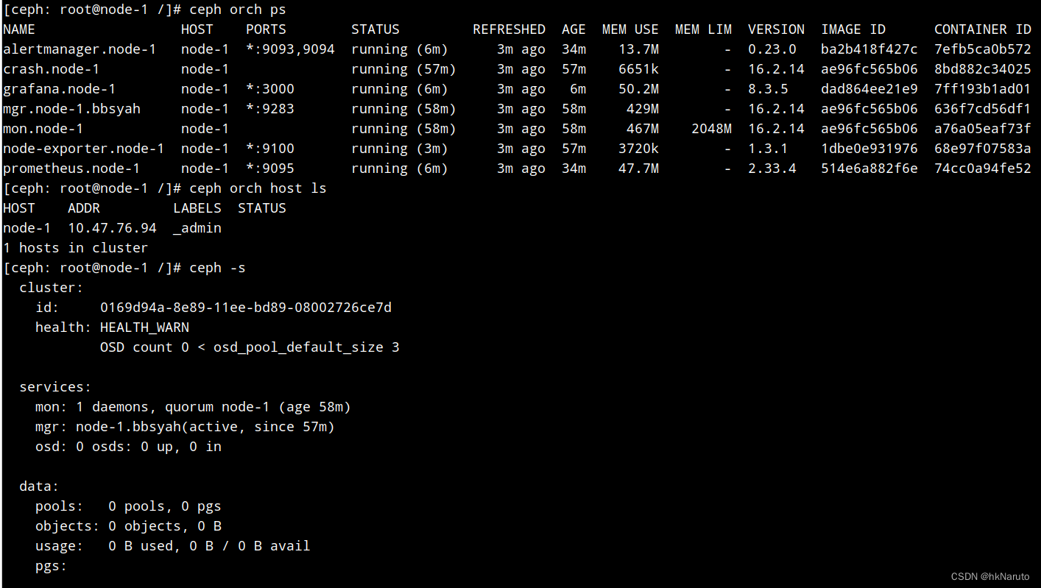Click the ports value *:9093,9094
This screenshot has width=1041, height=588.
click(290, 49)
